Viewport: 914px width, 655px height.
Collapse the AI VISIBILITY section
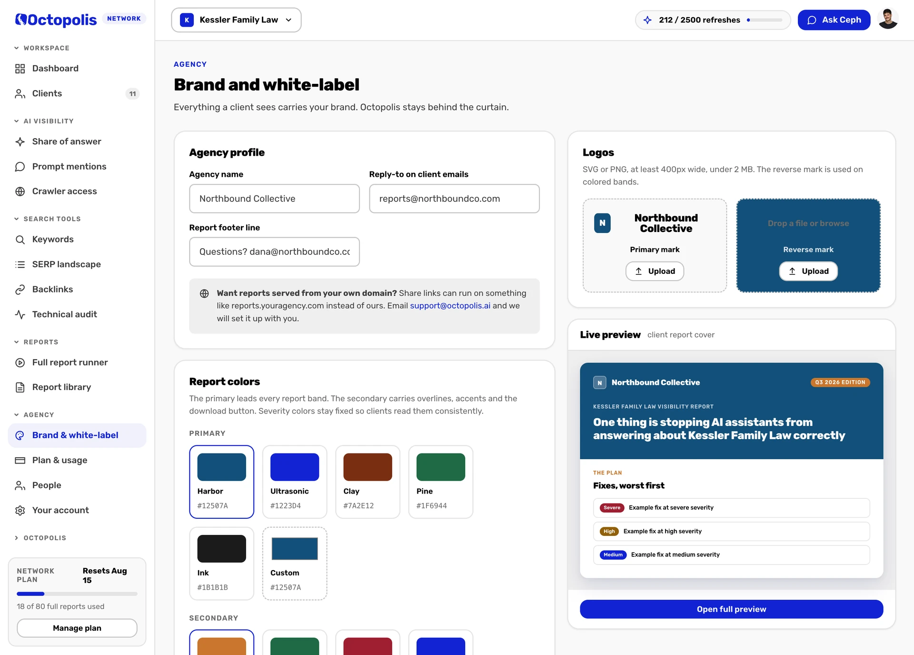tap(44, 121)
